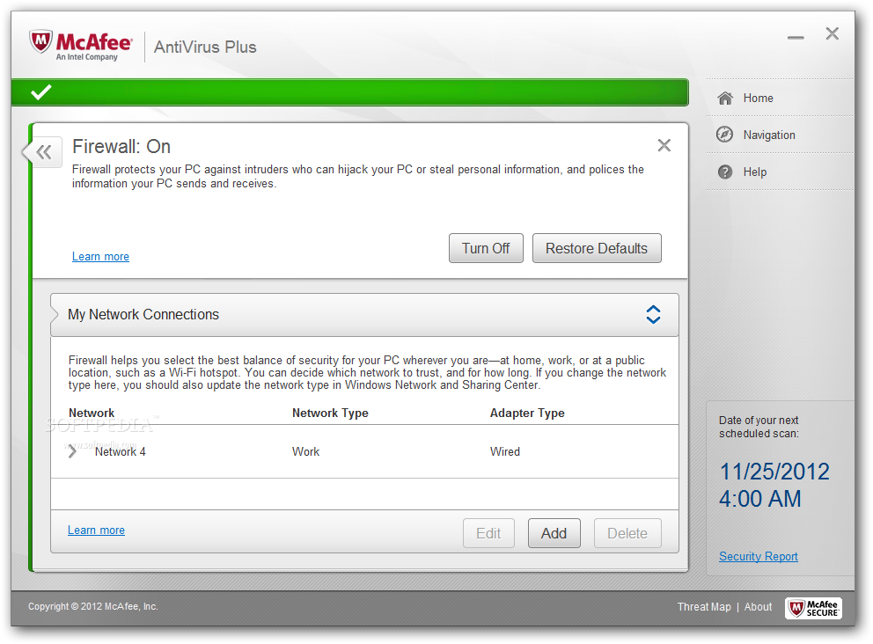The width and height of the screenshot is (873, 644).
Task: Minimize the McAfee window
Action: 796,37
